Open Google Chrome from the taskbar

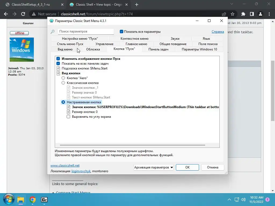pyautogui.click(x=32, y=200)
